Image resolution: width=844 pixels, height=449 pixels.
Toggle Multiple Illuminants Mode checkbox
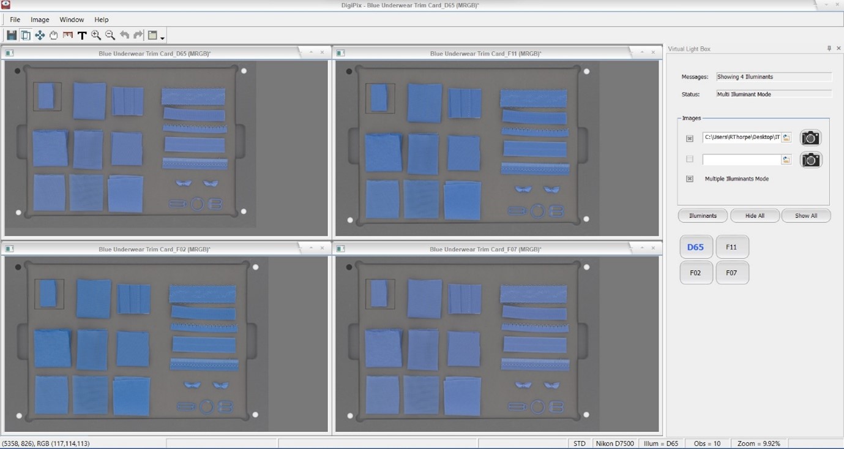690,179
